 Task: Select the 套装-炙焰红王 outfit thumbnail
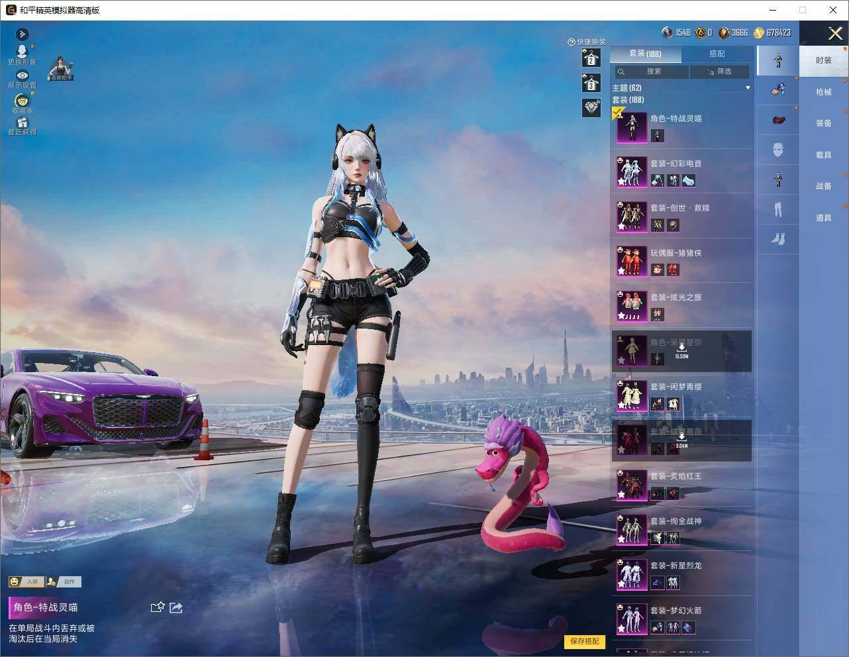[x=632, y=485]
